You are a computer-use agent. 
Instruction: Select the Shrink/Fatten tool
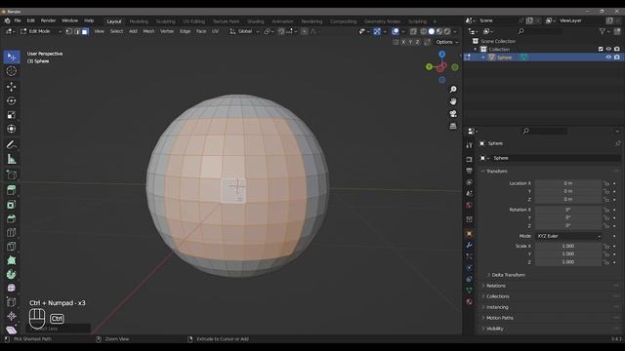11,316
